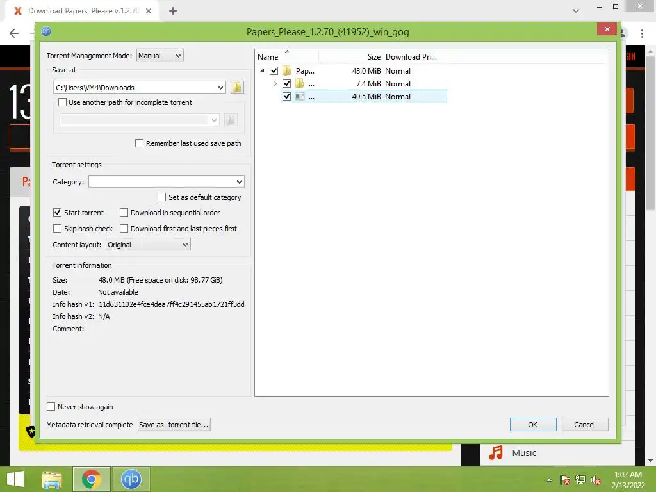Viewport: 656px width, 492px height.
Task: Sort files by the Size column
Action: tap(350, 56)
